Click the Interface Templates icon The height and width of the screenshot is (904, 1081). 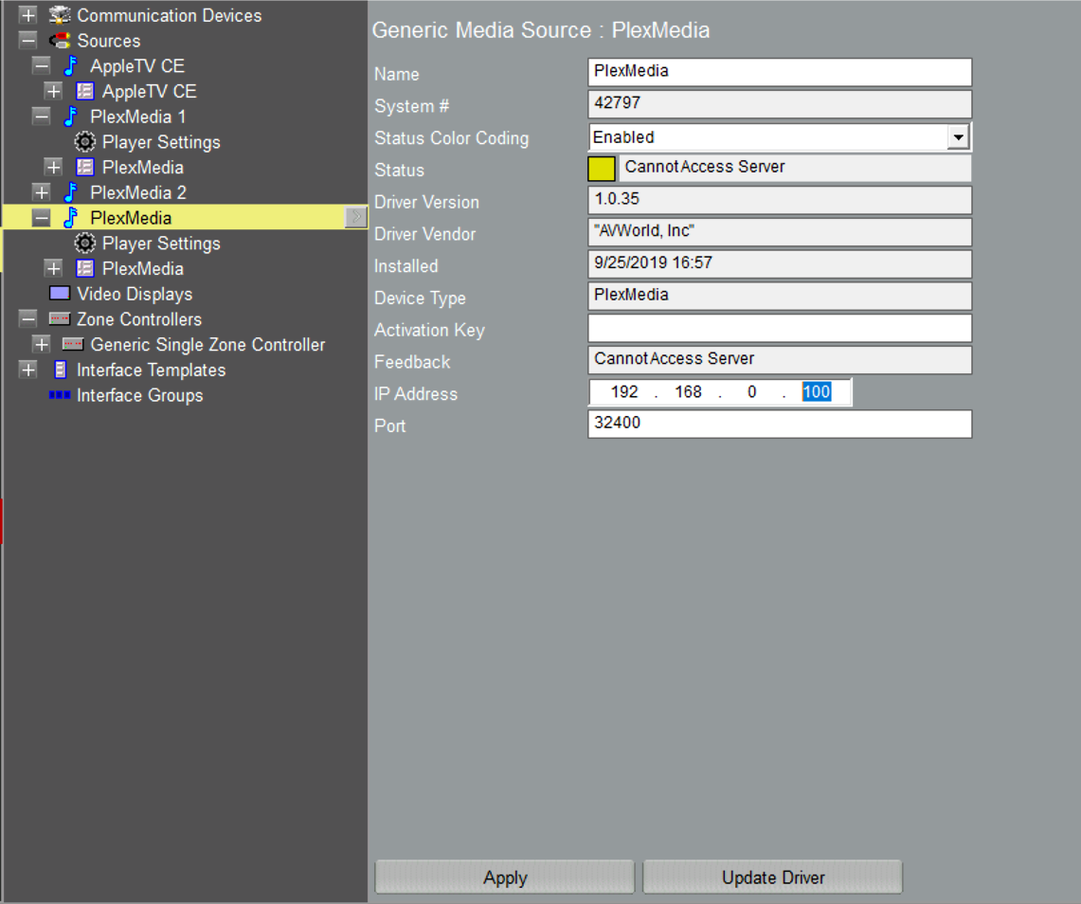pos(61,370)
